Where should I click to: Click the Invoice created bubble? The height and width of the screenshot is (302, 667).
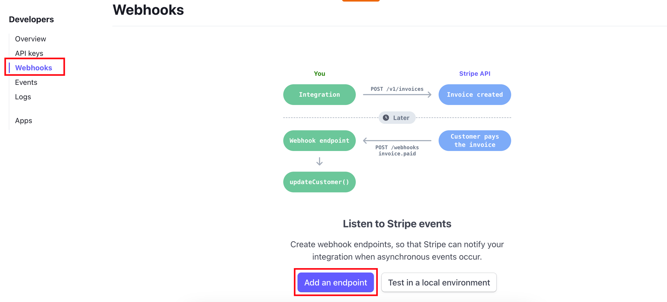point(475,95)
